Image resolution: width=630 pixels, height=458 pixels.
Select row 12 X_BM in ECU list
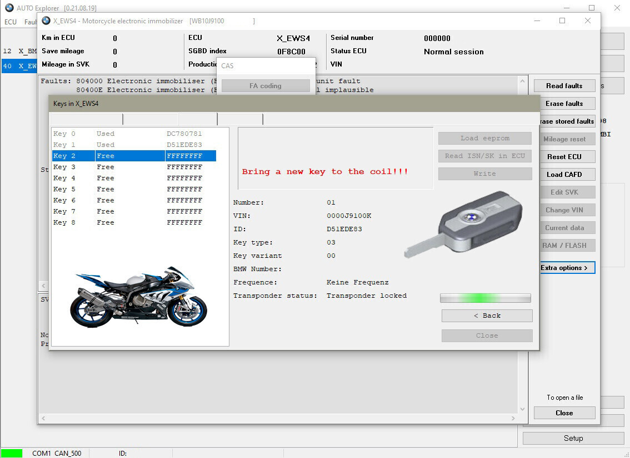click(19, 52)
